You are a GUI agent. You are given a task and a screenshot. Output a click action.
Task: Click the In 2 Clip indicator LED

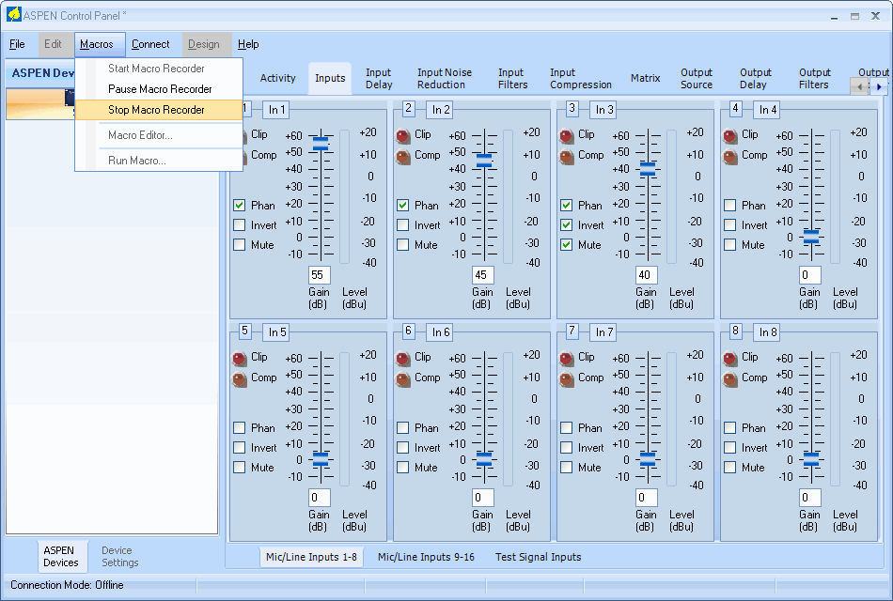403,136
